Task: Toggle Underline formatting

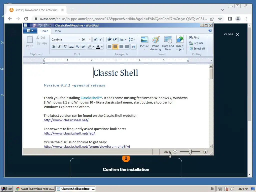Action: [65, 47]
